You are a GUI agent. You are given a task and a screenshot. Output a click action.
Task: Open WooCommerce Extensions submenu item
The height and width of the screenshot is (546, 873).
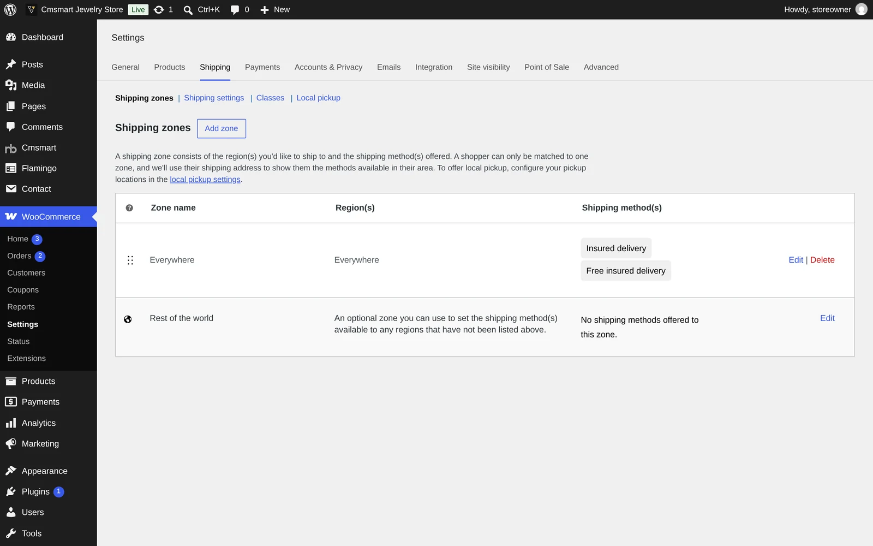(26, 359)
